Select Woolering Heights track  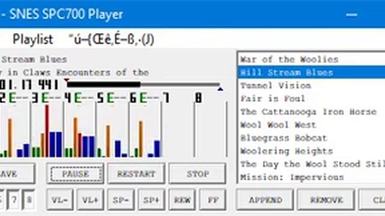coord(312,151)
